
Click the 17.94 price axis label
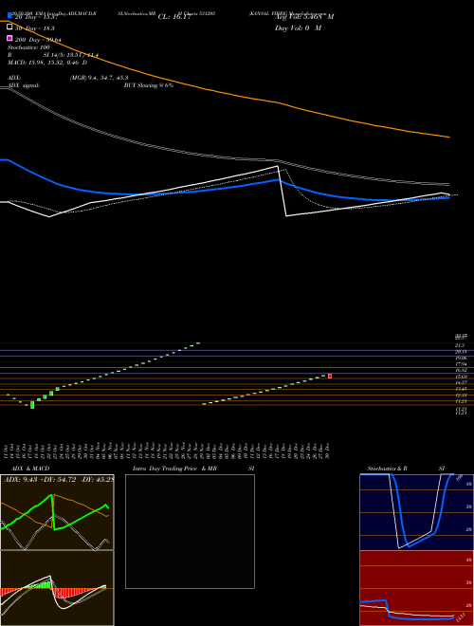pyautogui.click(x=462, y=364)
